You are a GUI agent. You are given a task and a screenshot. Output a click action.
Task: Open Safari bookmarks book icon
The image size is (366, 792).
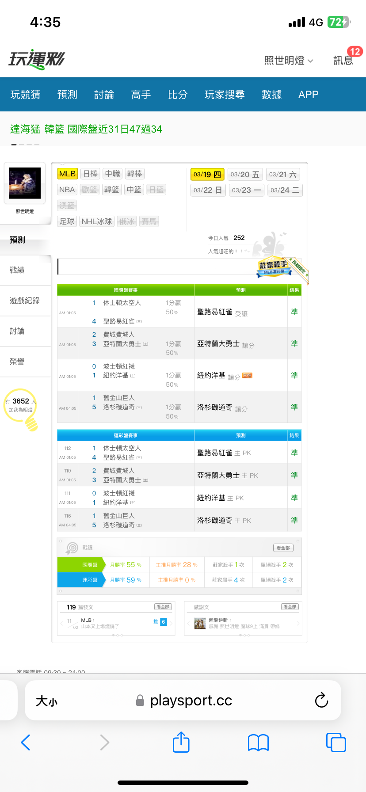(259, 742)
